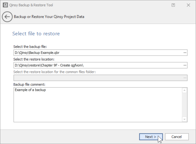This screenshot has height=144, width=196.
Task: Browse for the backup file with ellipsis button
Action: (x=185, y=52)
